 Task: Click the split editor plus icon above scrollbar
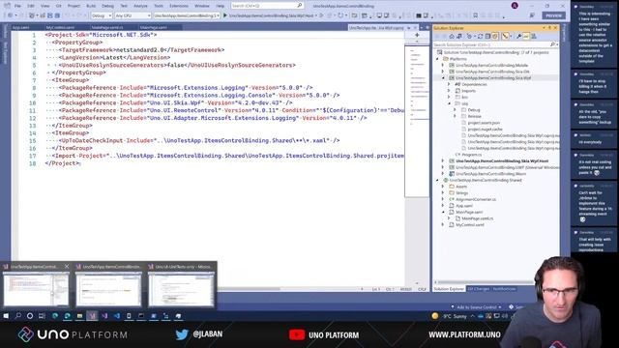point(417,35)
